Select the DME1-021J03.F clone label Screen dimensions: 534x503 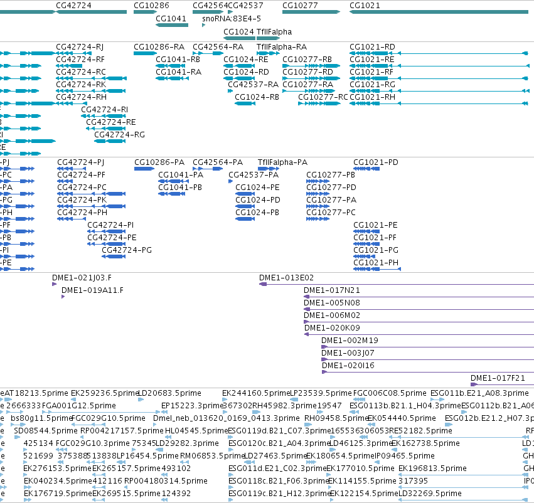point(82,278)
